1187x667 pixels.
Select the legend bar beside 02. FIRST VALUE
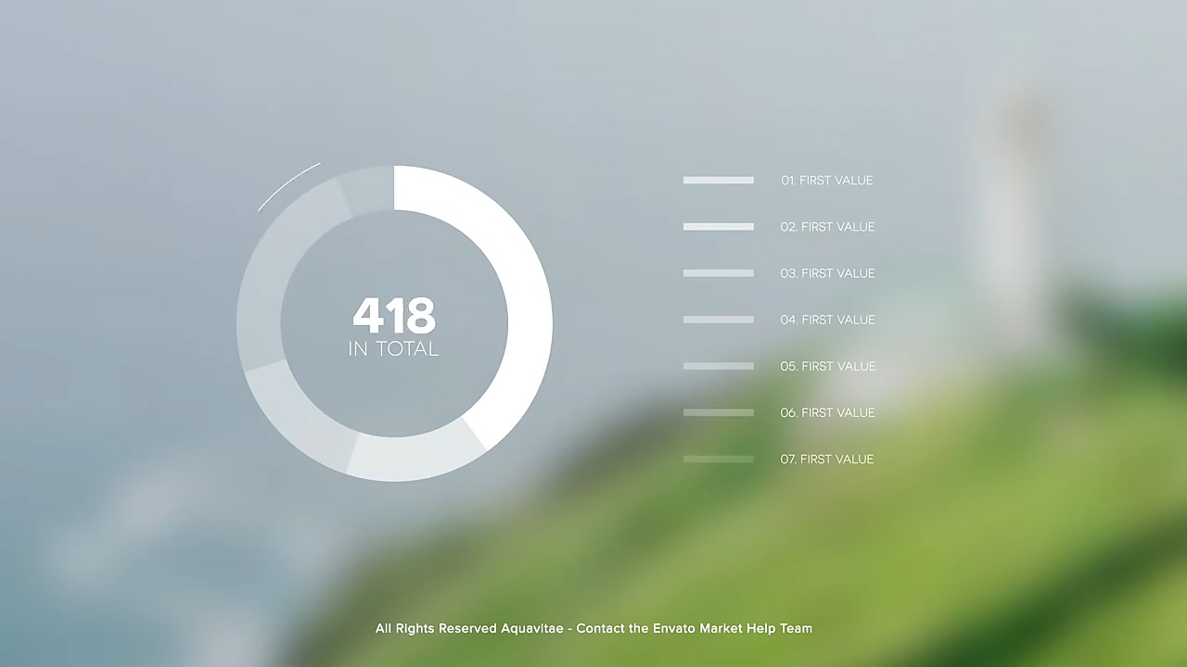[719, 227]
